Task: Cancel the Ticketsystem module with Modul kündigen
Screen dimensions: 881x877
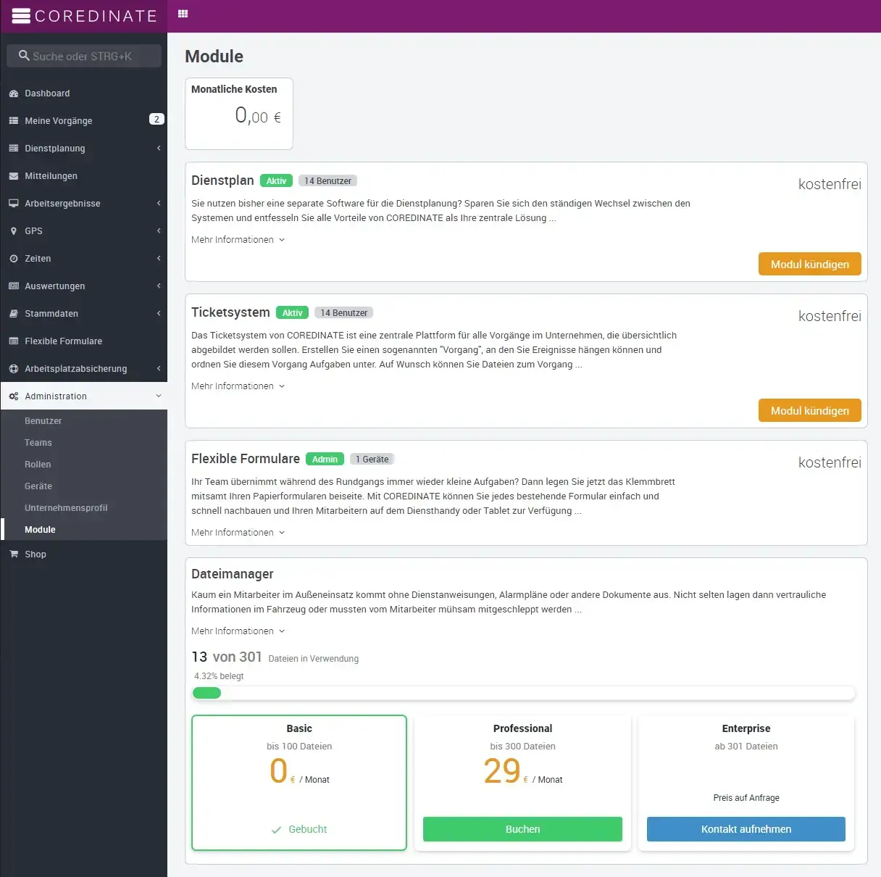Action: pos(809,410)
